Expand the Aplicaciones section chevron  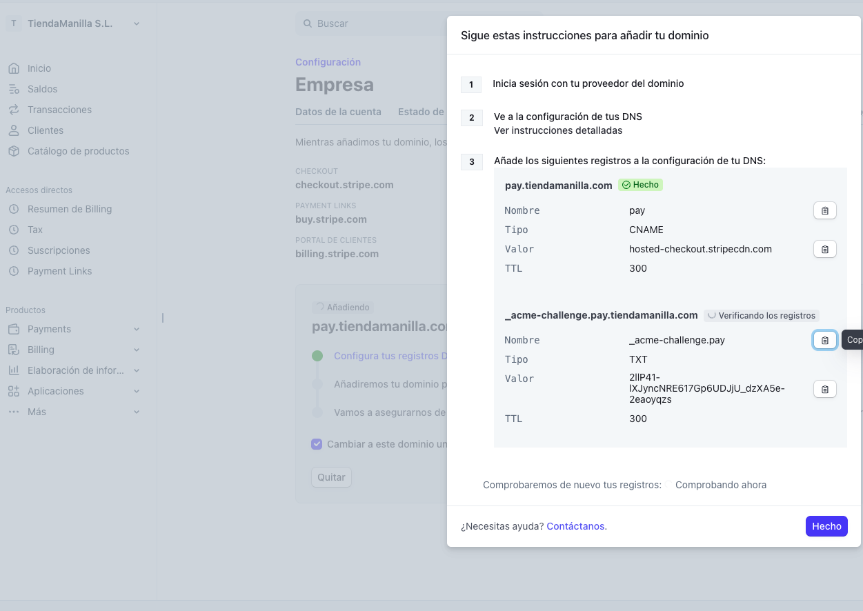(137, 391)
